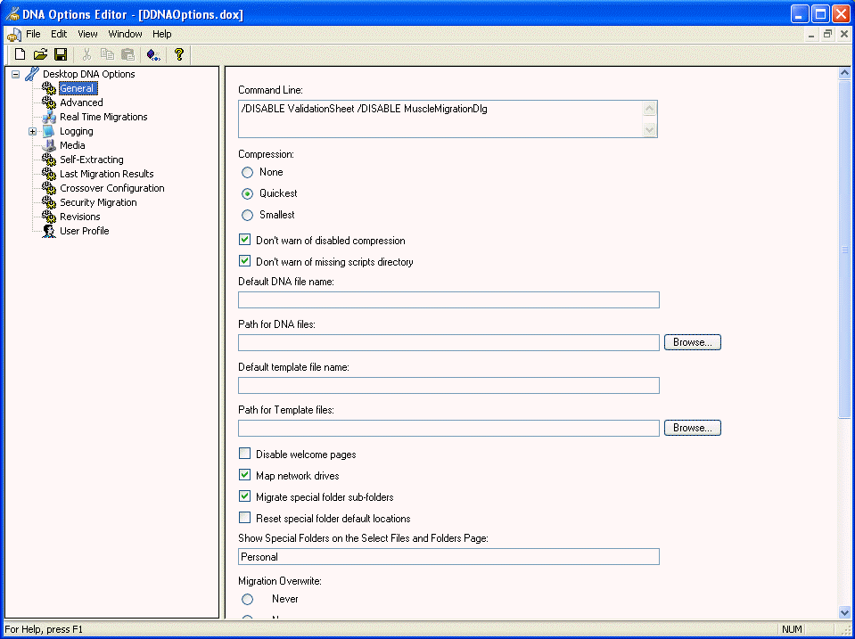Click the Default template file name field
This screenshot has width=855, height=639.
pos(448,386)
